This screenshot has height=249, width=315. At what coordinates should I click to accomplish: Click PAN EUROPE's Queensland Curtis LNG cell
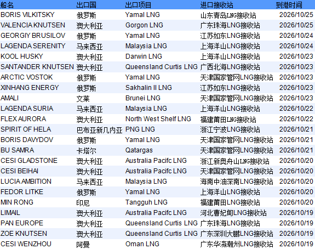tap(162, 223)
